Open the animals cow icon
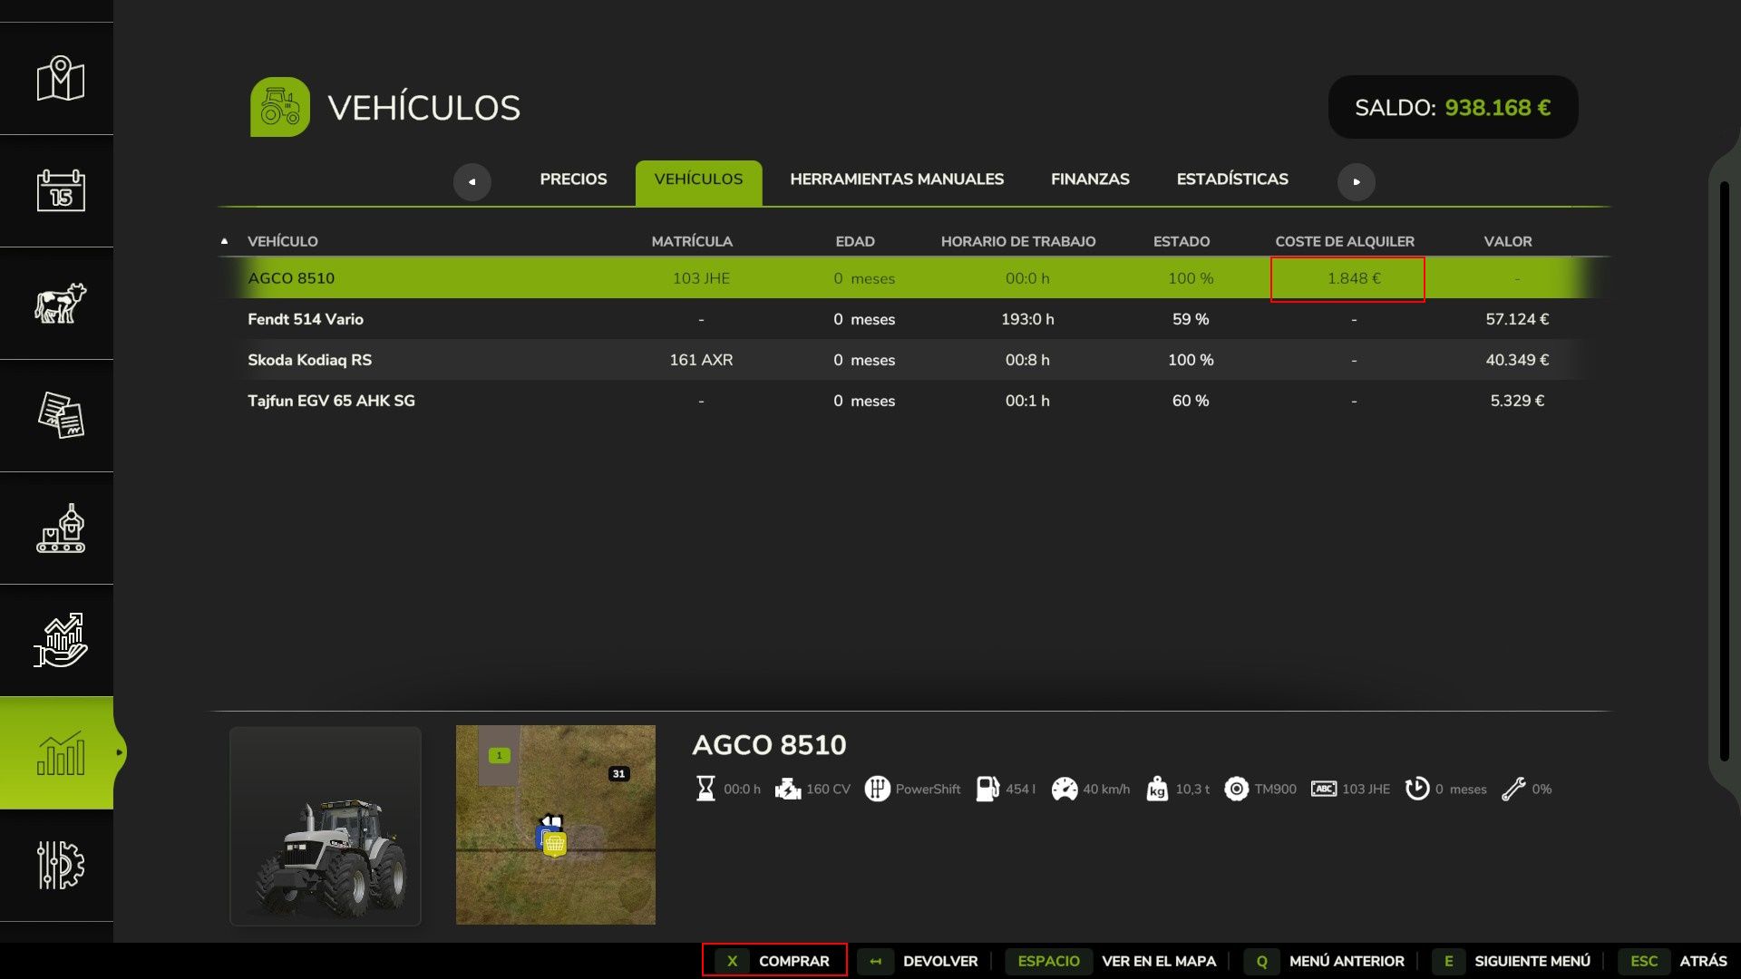 coord(60,303)
